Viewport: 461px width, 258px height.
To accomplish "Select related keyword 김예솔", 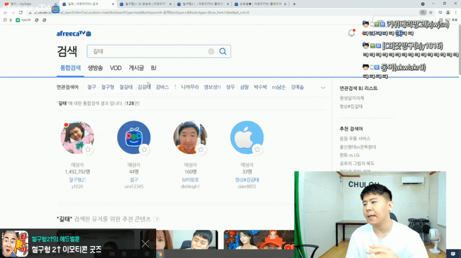I will (297, 87).
